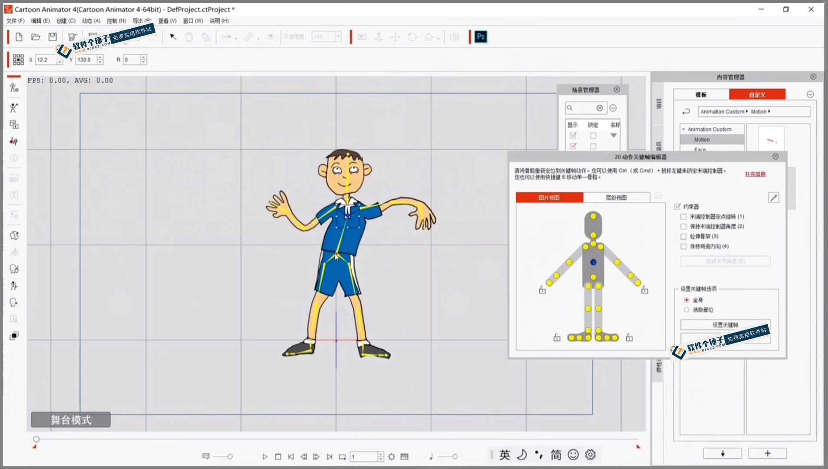Open the head profile speech icon in left sidebar
828x469 pixels.
tap(14, 302)
